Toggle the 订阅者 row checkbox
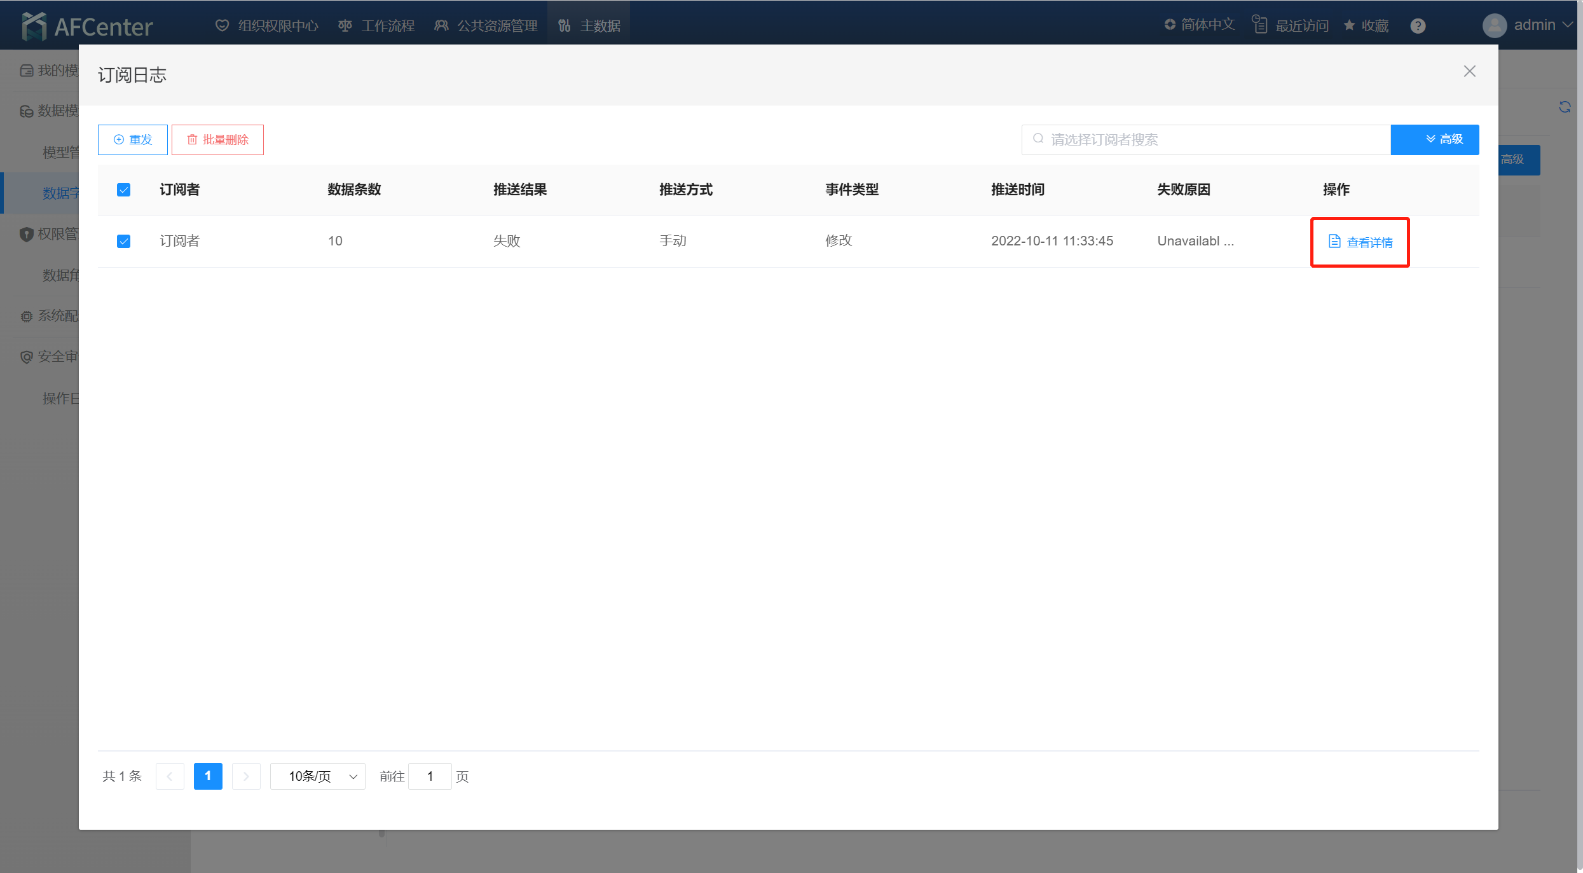The height and width of the screenshot is (873, 1583). point(124,242)
